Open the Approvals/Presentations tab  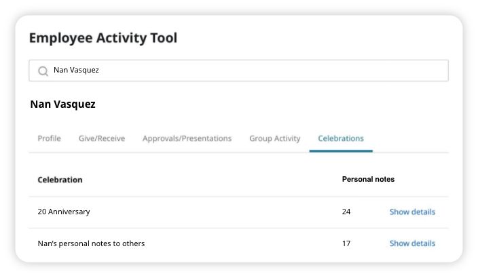tap(187, 138)
